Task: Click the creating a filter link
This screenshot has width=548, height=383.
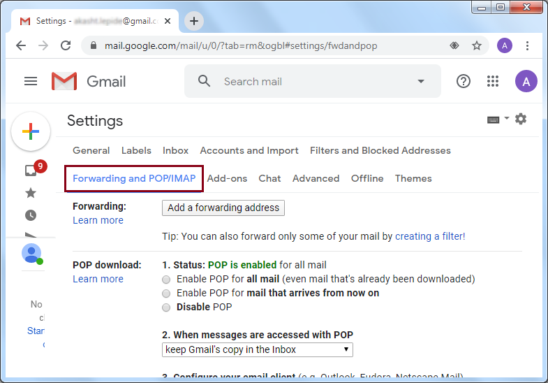Action: pyautogui.click(x=430, y=236)
